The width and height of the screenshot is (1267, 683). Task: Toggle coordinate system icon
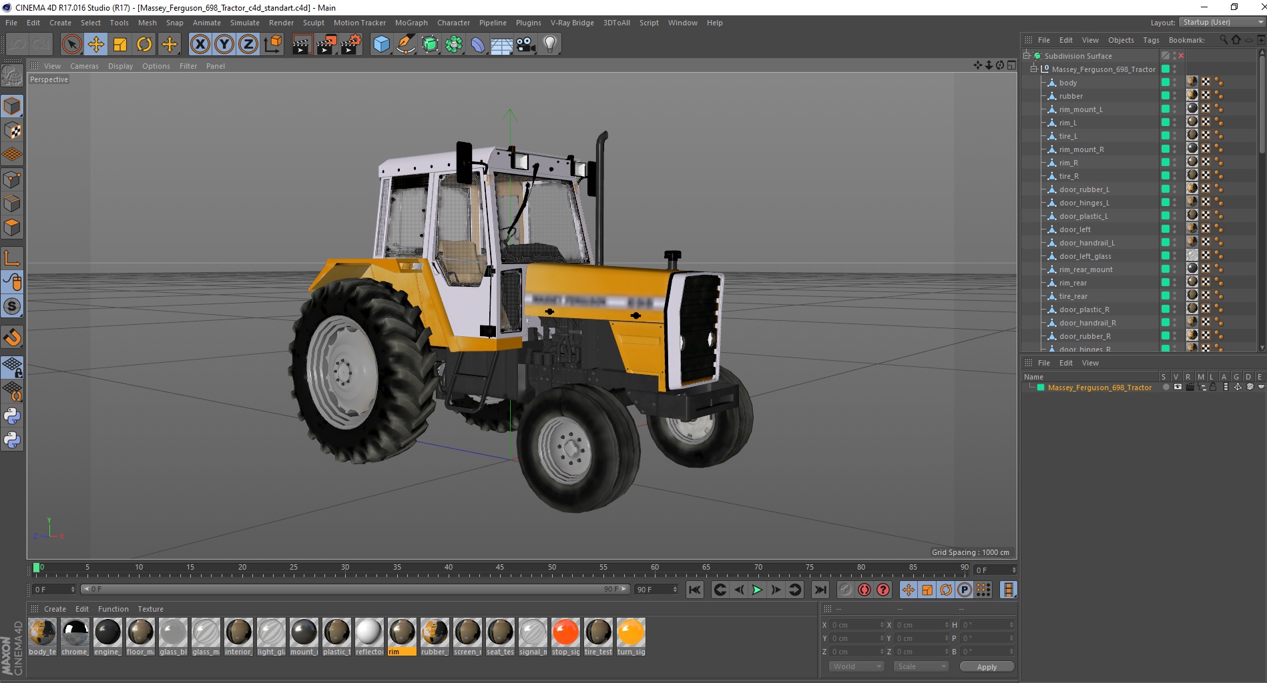[x=272, y=45]
